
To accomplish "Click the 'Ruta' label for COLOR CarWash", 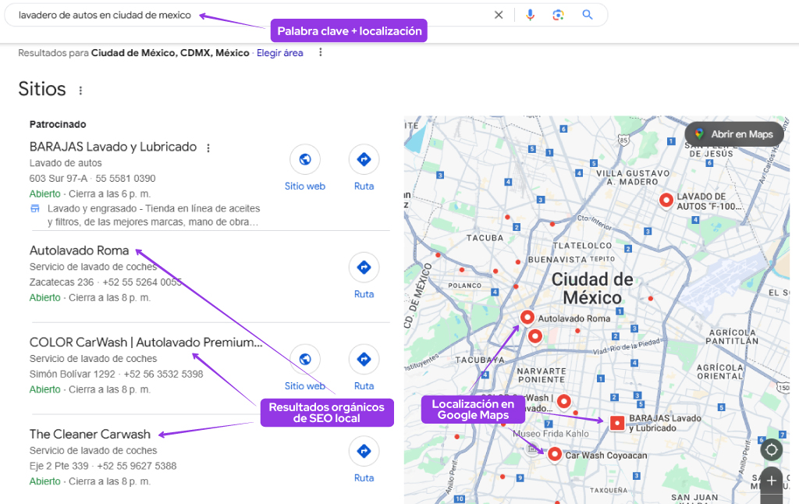I will tap(364, 386).
